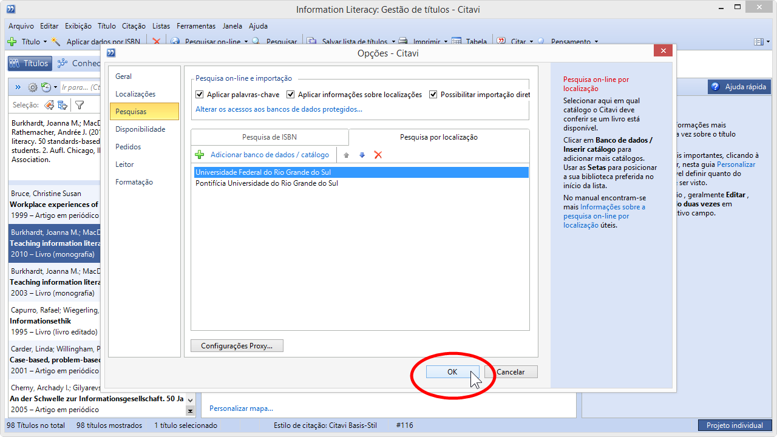Click the globe icon for Pesquisar on-line

click(175, 42)
